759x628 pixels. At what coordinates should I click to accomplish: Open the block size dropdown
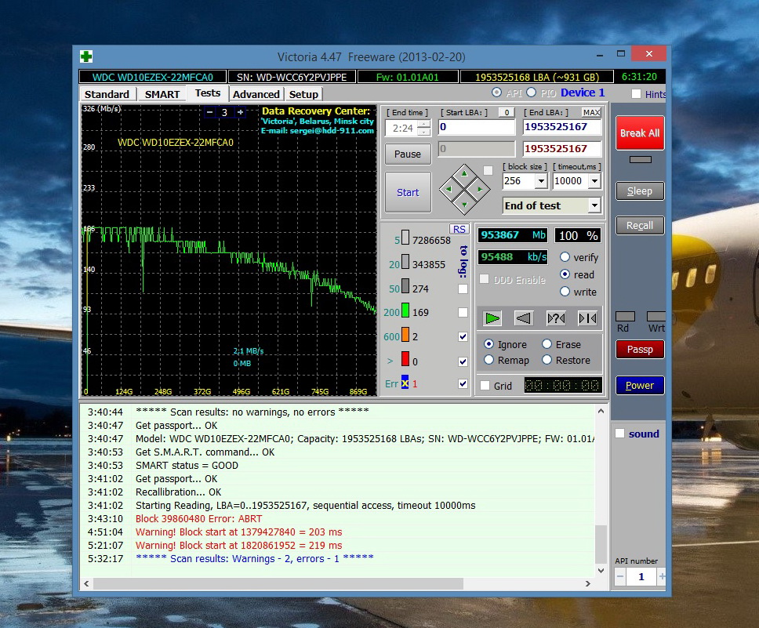point(541,181)
